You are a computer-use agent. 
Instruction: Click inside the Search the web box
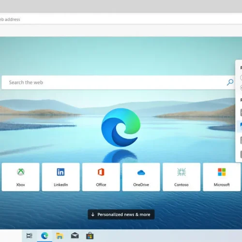coord(118,82)
